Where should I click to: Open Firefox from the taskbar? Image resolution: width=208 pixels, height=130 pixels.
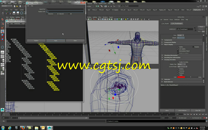23,128
